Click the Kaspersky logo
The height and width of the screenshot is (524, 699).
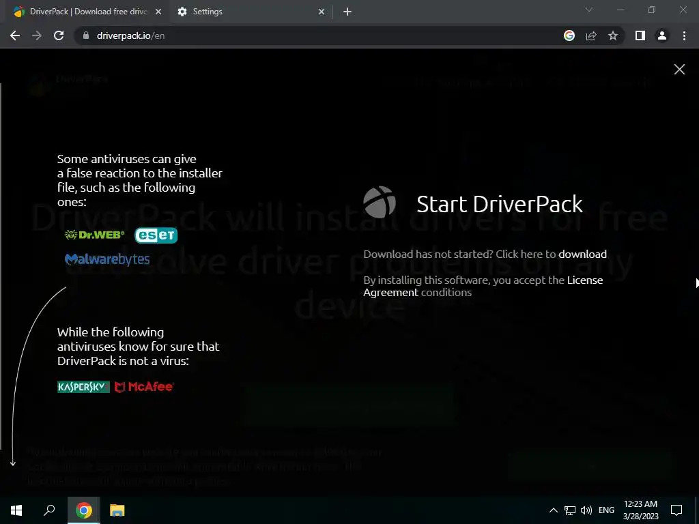pos(83,387)
